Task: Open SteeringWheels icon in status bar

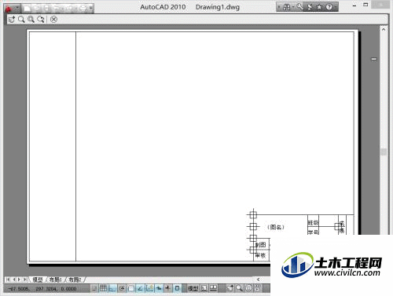Action: pyautogui.click(x=248, y=288)
